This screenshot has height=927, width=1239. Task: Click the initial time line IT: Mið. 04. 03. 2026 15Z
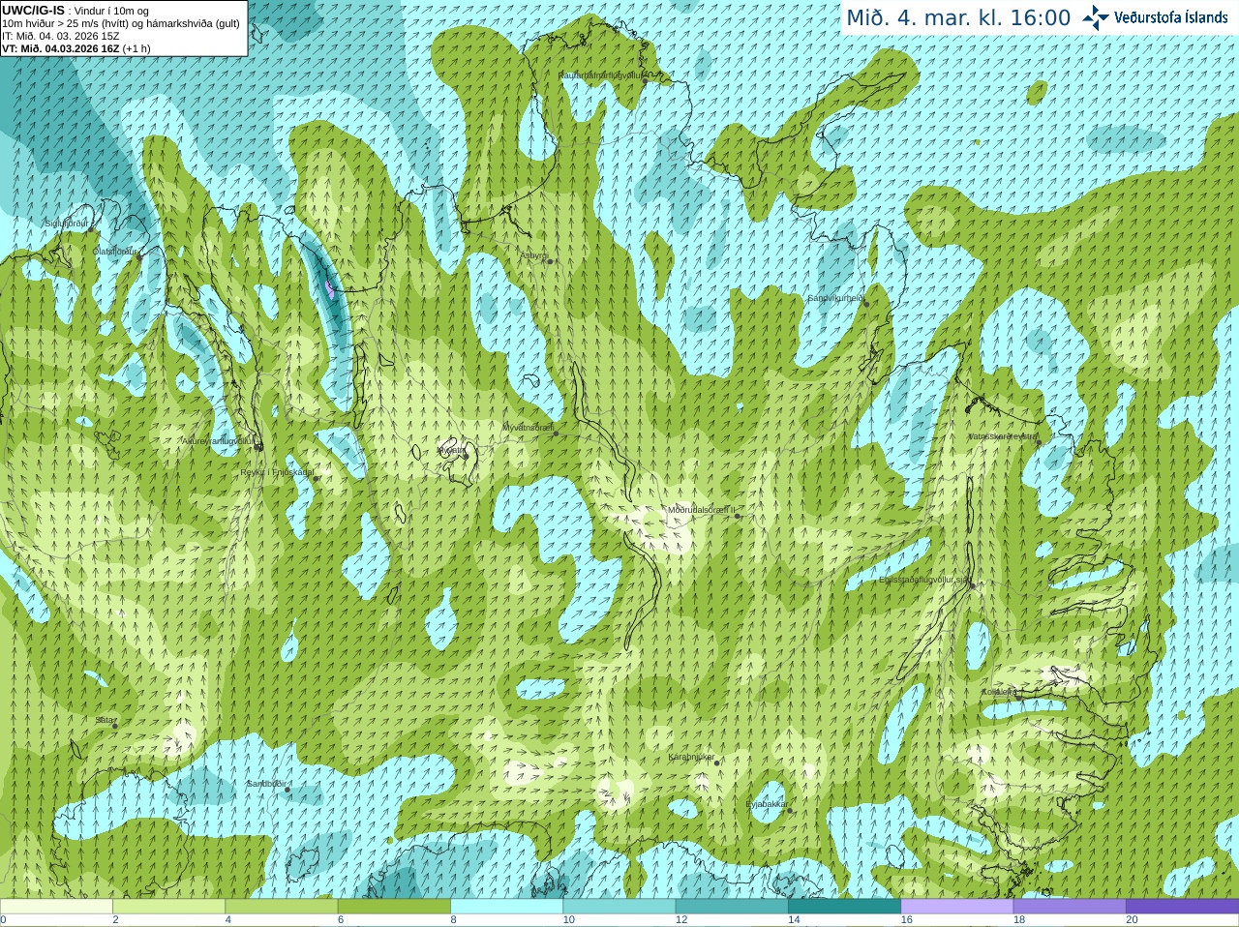(61, 36)
